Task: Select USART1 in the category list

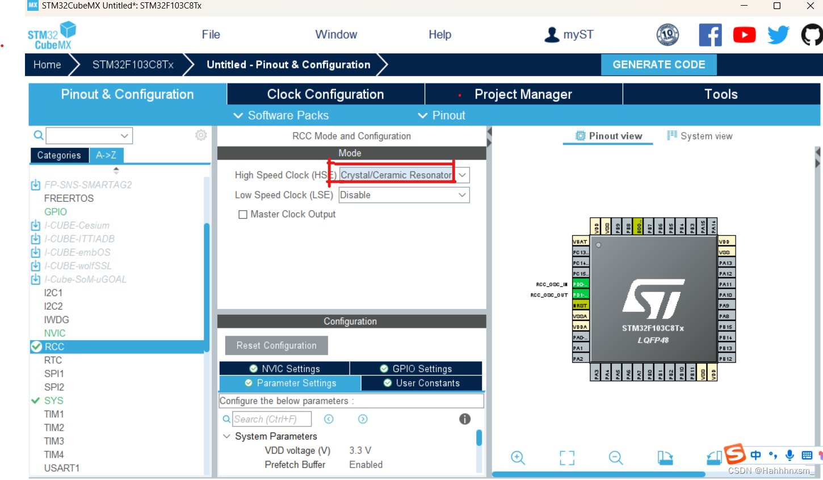Action: [x=62, y=468]
